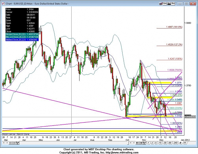Click the BbBas(Close,20,2,D) indicator label
This screenshot has width=198, height=154.
(x=16, y=40)
